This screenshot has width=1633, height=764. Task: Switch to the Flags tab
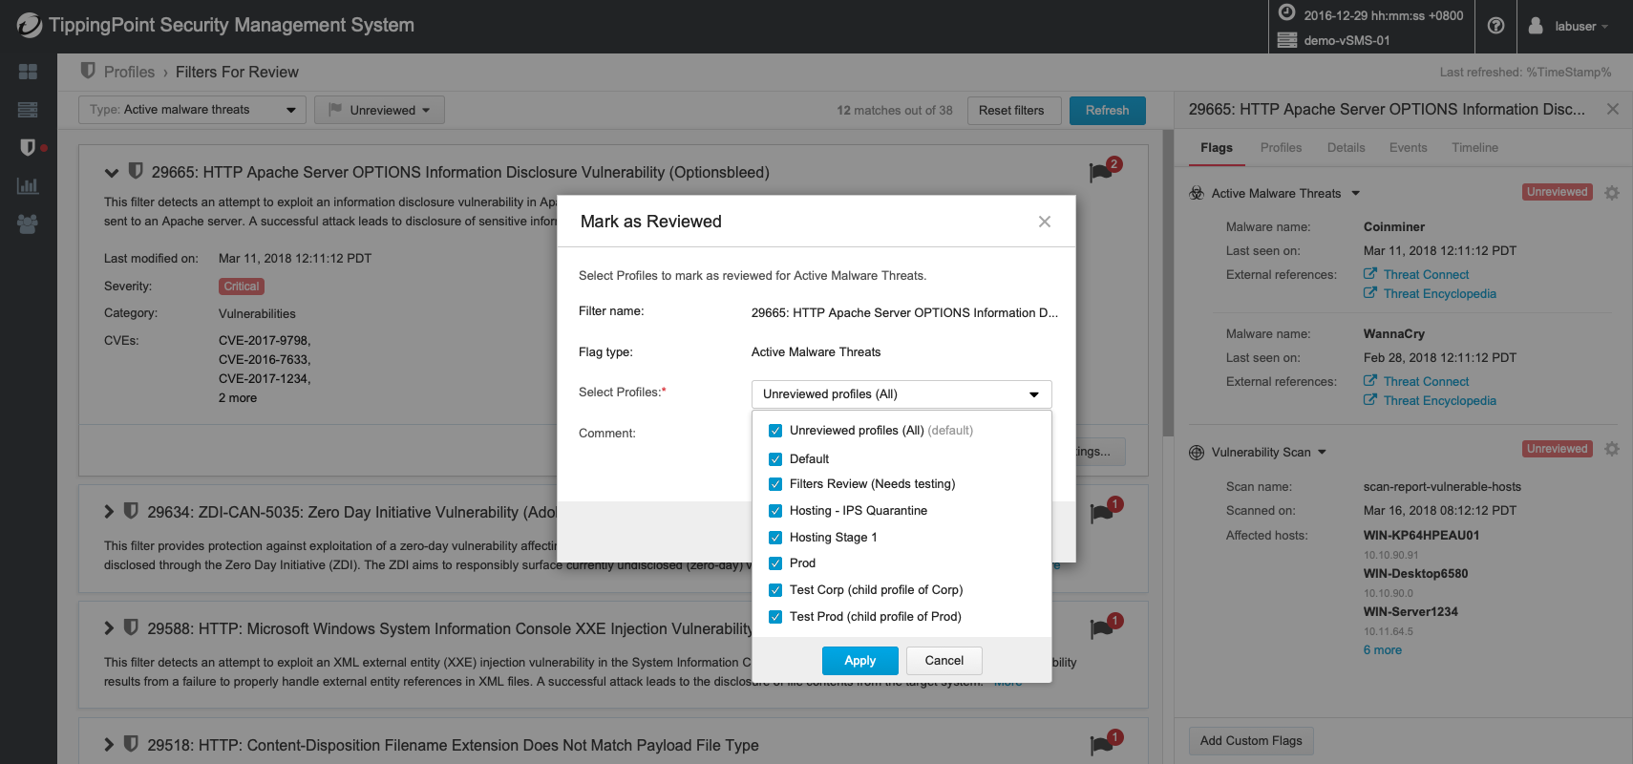point(1217,148)
